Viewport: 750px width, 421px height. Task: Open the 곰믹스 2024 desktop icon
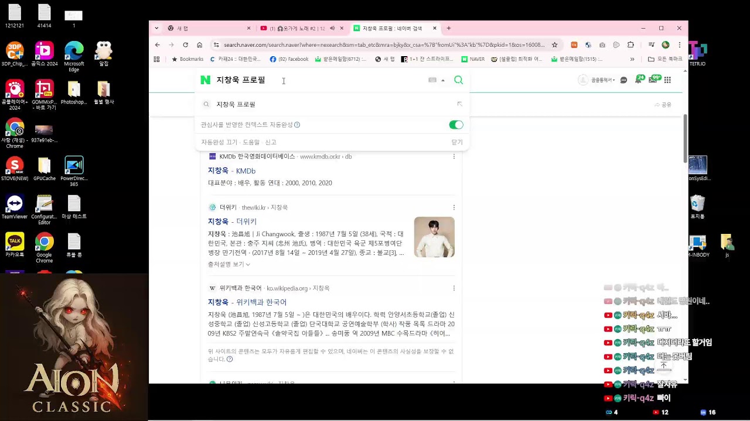coord(45,54)
